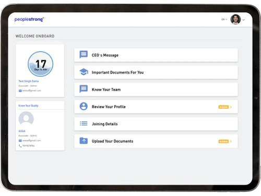Select the buddy name AAAA
Image resolution: width=261 pixels, height=196 pixels.
pyautogui.click(x=22, y=131)
